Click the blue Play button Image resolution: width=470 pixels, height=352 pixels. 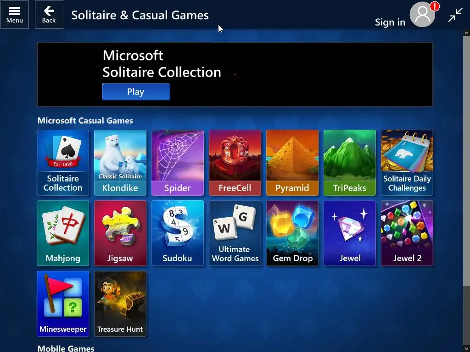[x=136, y=92]
